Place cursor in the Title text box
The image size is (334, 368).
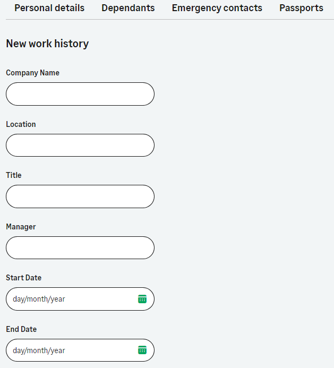80,196
